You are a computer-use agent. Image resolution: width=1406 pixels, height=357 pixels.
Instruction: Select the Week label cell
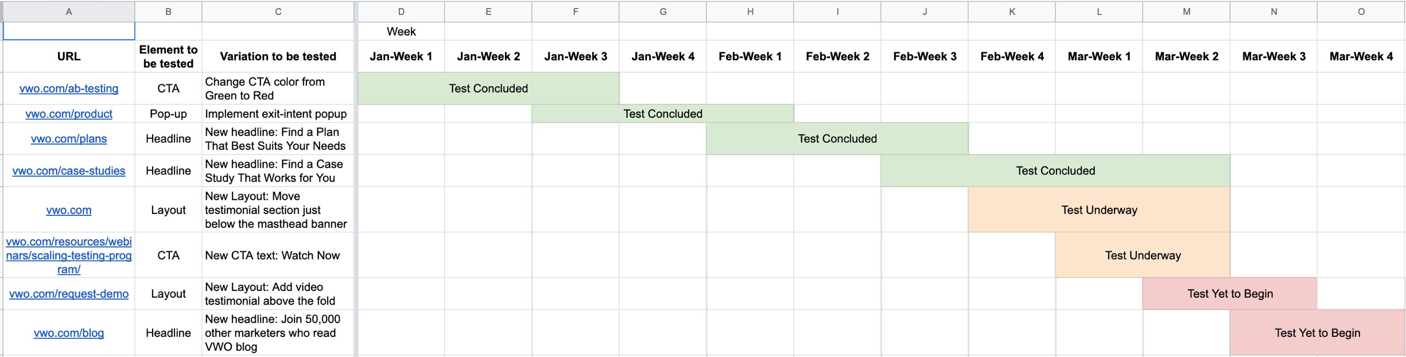pyautogui.click(x=401, y=32)
